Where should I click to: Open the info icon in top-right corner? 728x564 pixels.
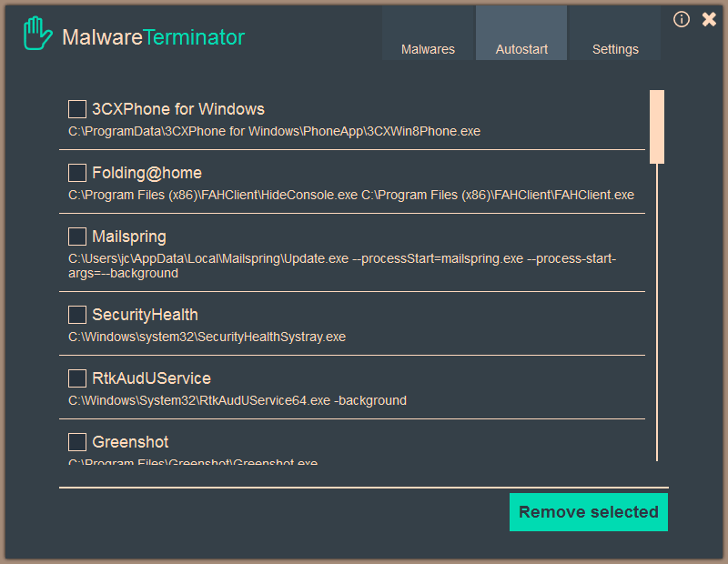(x=682, y=19)
